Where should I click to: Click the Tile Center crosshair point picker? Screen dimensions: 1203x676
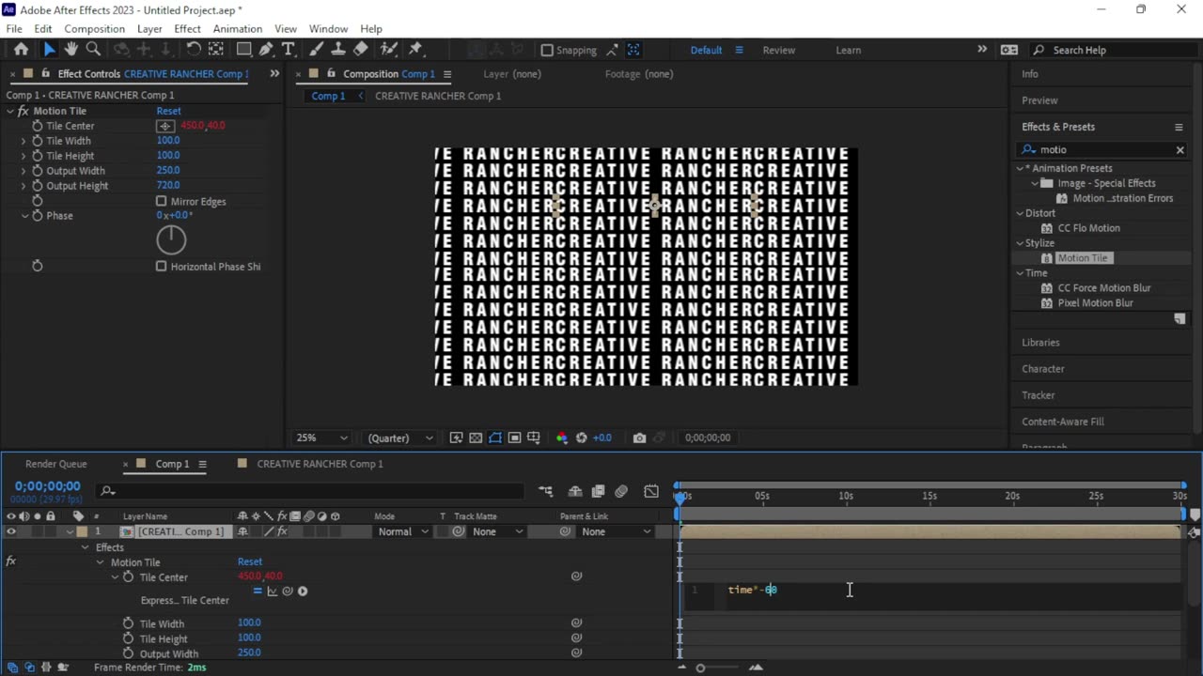point(165,126)
